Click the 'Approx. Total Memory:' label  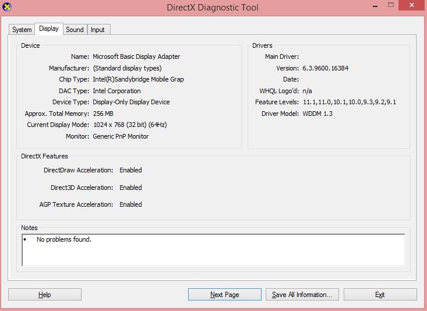pyautogui.click(x=57, y=114)
